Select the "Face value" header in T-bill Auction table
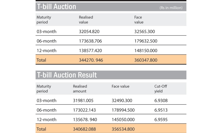Screen dimensions: 222x133 click(x=139, y=19)
